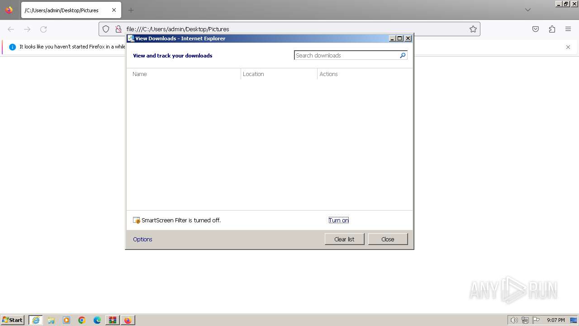Launch Google Chrome from the taskbar

[82, 320]
